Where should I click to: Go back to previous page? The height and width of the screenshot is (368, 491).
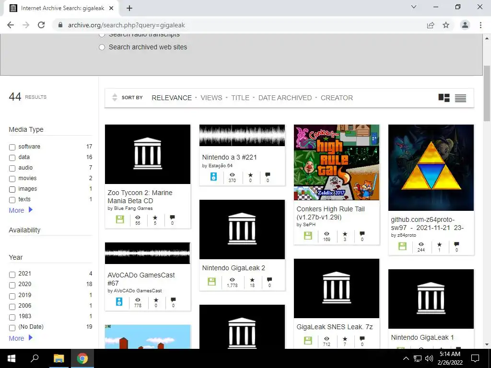pos(11,25)
